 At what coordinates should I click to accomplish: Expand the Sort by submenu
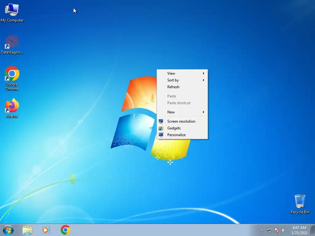coord(182,80)
